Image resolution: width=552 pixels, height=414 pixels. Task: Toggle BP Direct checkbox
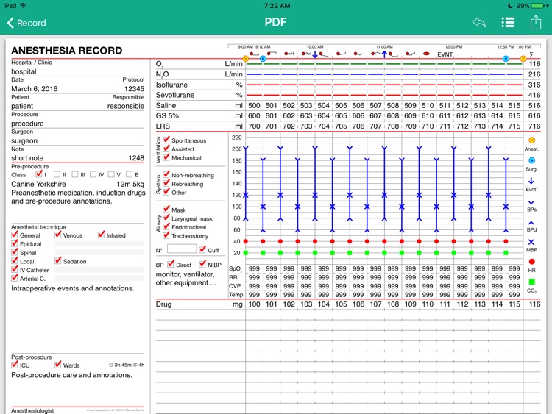click(x=171, y=264)
